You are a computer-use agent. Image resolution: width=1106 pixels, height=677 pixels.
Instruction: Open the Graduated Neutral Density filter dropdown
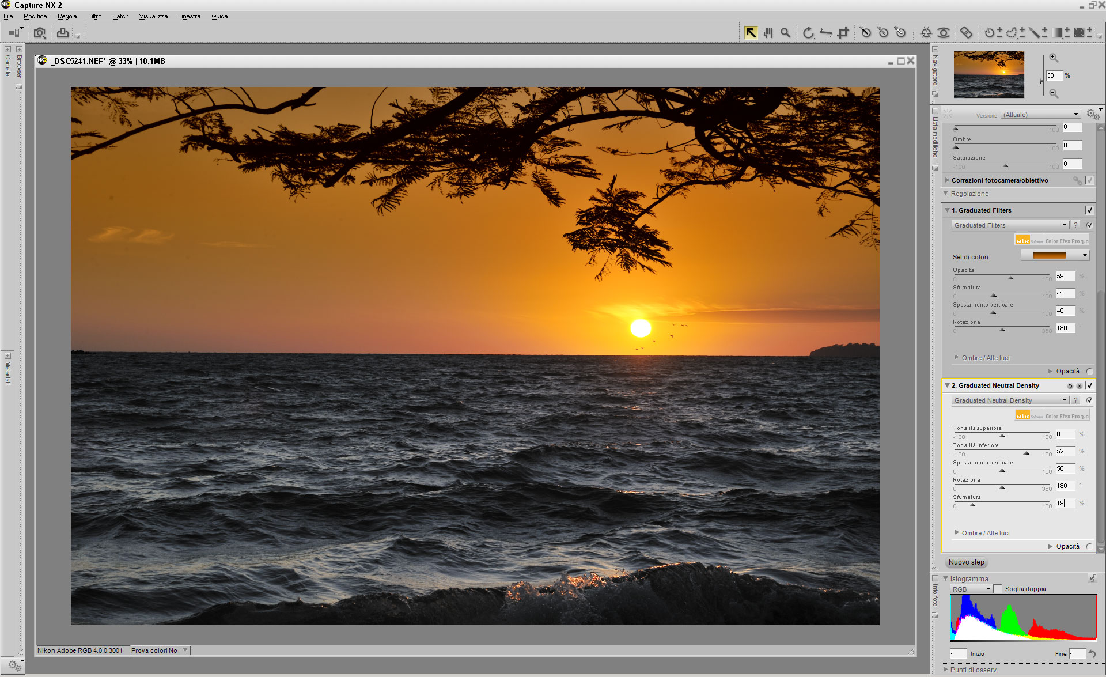[1010, 400]
